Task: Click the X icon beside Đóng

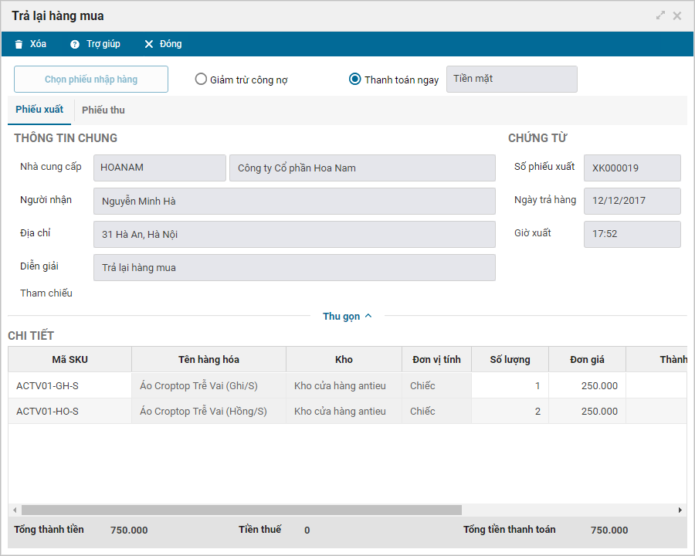Action: pyautogui.click(x=149, y=44)
